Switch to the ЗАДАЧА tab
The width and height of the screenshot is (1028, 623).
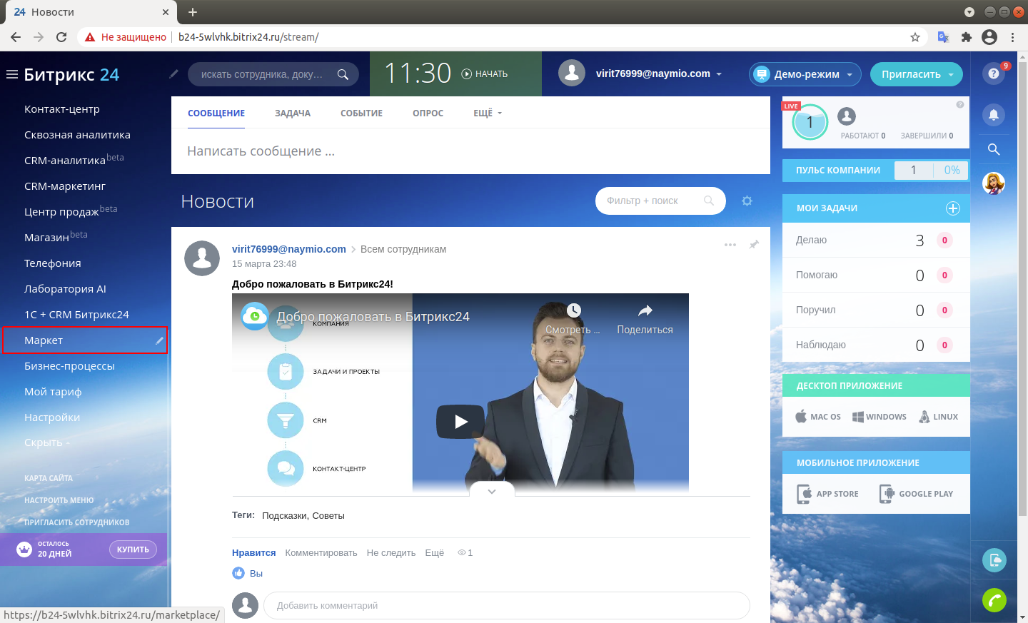pyautogui.click(x=293, y=113)
